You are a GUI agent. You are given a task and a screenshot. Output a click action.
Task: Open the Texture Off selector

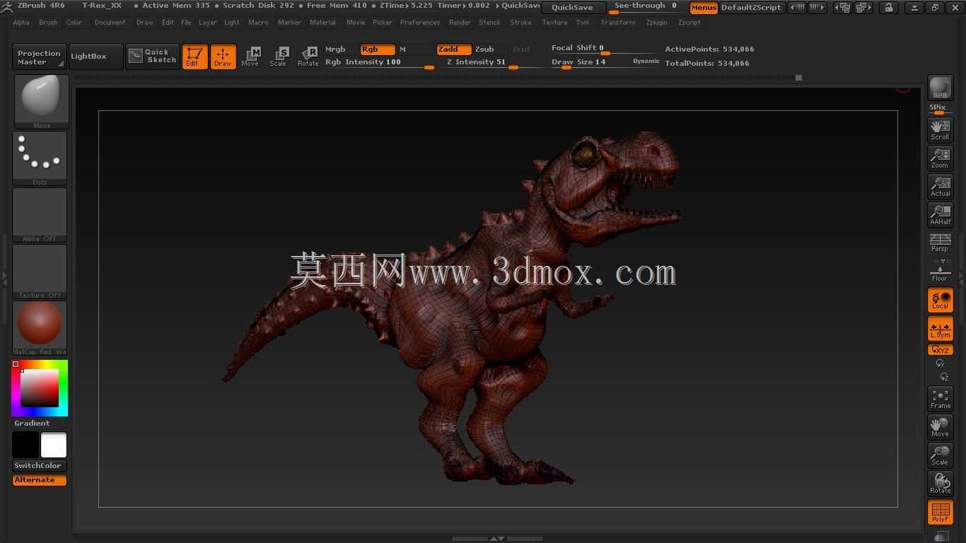(x=40, y=271)
